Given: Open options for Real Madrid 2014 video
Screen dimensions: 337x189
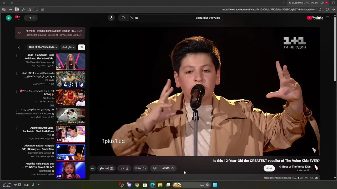Looking at the screenshot, I should coord(16,73).
